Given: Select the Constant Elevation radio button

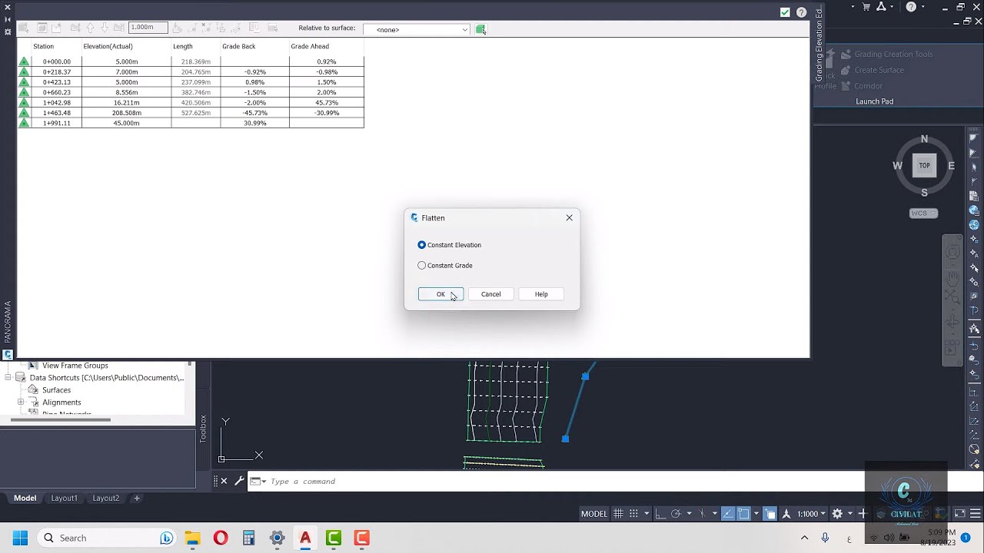Looking at the screenshot, I should (421, 245).
